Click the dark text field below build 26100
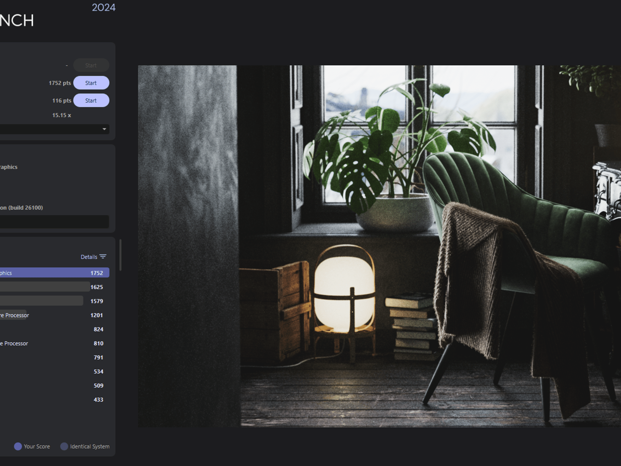This screenshot has width=621, height=466. 55,222
